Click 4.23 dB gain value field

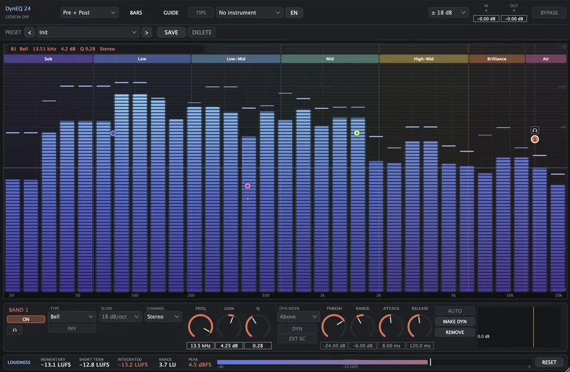[x=229, y=345]
